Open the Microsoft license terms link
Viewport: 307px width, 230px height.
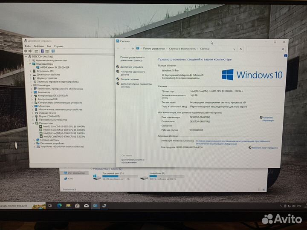233,142
